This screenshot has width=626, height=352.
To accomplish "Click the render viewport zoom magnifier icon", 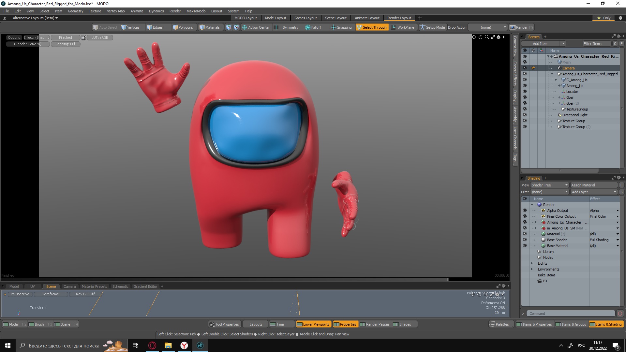I will (x=487, y=37).
